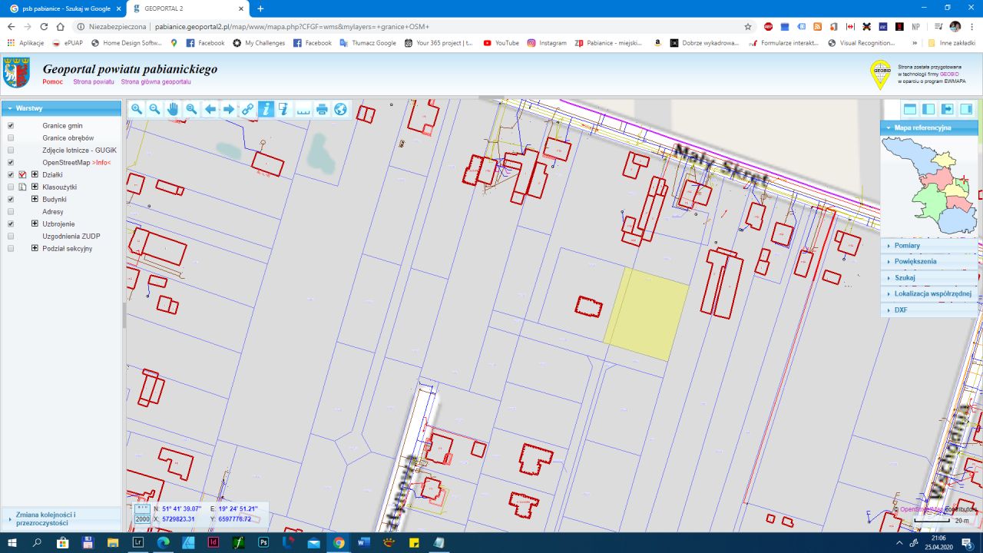Click the globe icon in map toolbar

point(340,109)
